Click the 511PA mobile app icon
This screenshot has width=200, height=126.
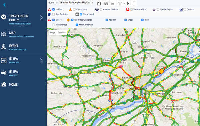click(4, 60)
